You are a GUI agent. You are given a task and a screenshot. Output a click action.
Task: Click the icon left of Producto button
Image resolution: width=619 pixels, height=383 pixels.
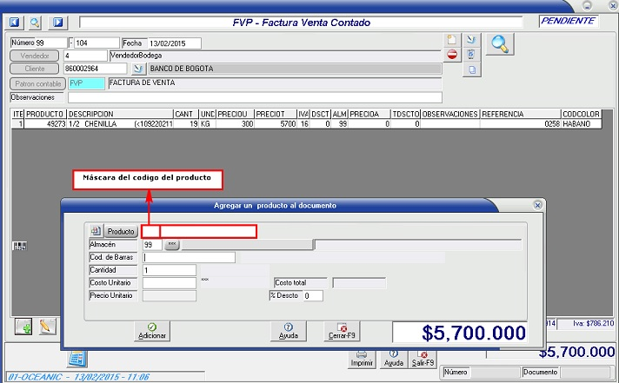point(96,232)
